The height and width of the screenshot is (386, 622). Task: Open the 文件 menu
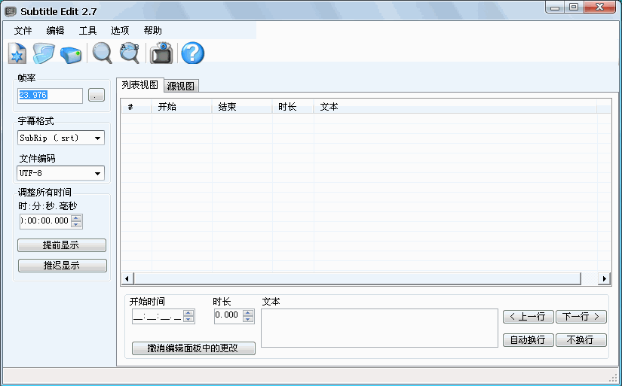coord(23,31)
